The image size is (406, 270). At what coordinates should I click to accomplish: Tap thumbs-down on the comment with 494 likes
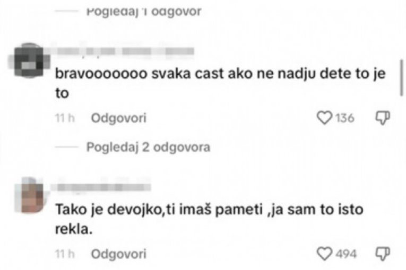pos(383,254)
